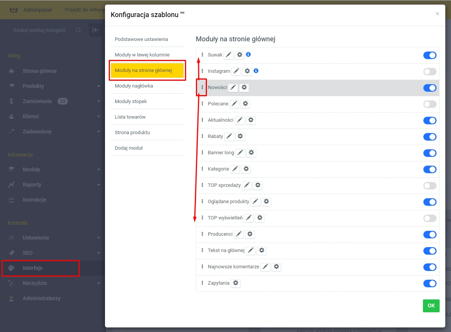Click the info icon next to Instagram module

(255, 71)
